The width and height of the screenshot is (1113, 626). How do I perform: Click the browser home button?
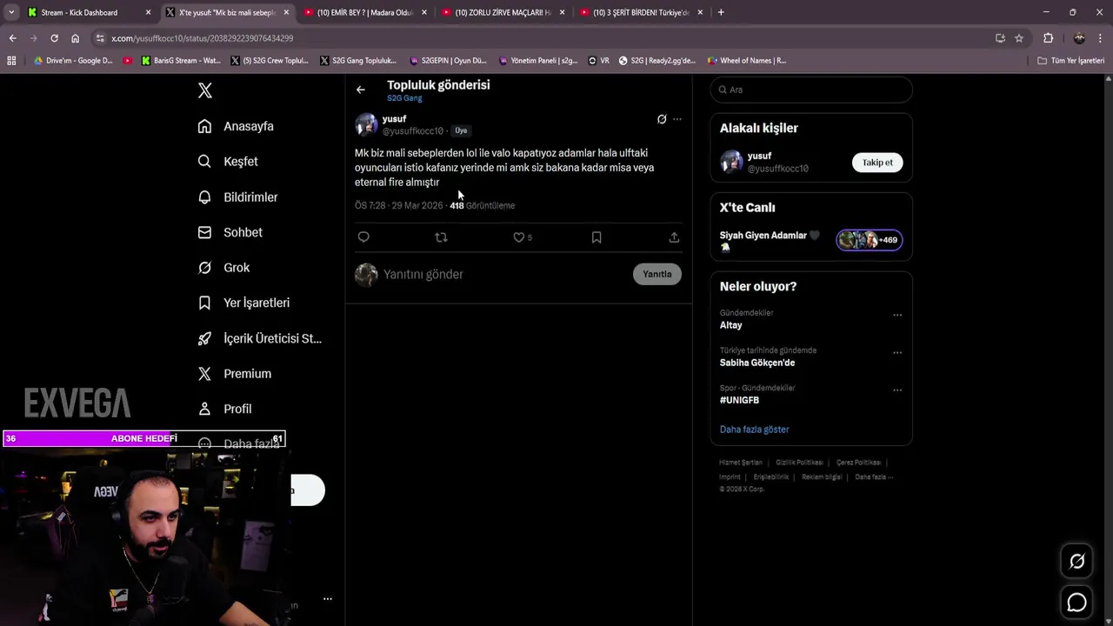click(75, 38)
